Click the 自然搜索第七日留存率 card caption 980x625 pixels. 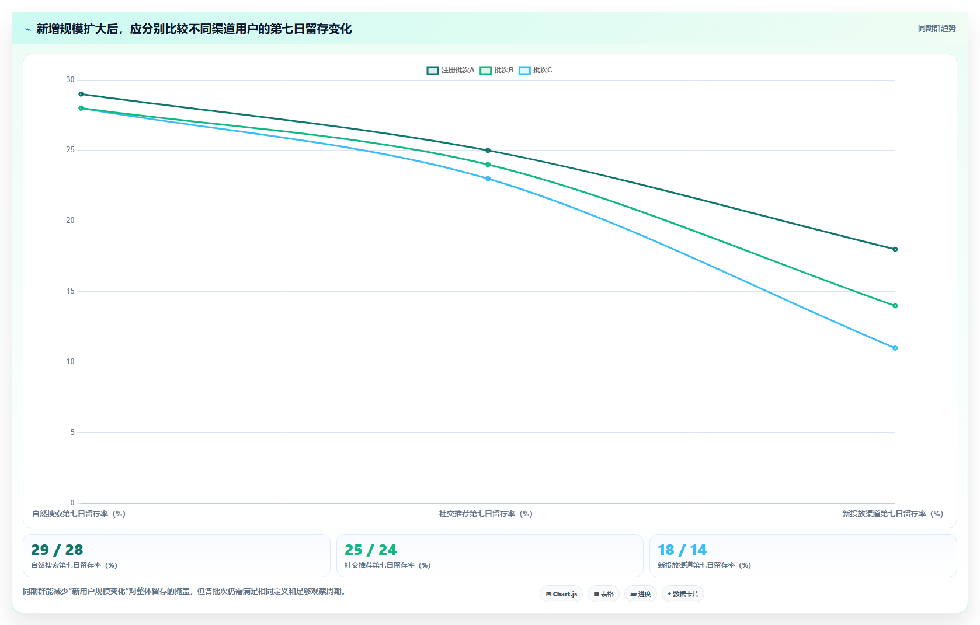pyautogui.click(x=74, y=565)
